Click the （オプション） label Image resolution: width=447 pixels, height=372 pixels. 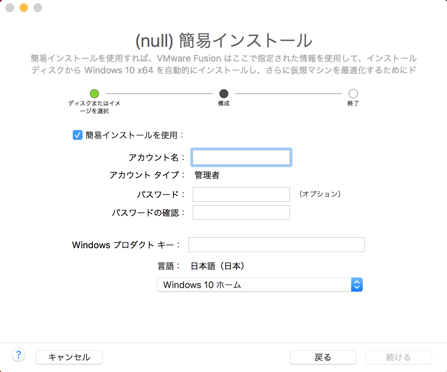tap(320, 194)
